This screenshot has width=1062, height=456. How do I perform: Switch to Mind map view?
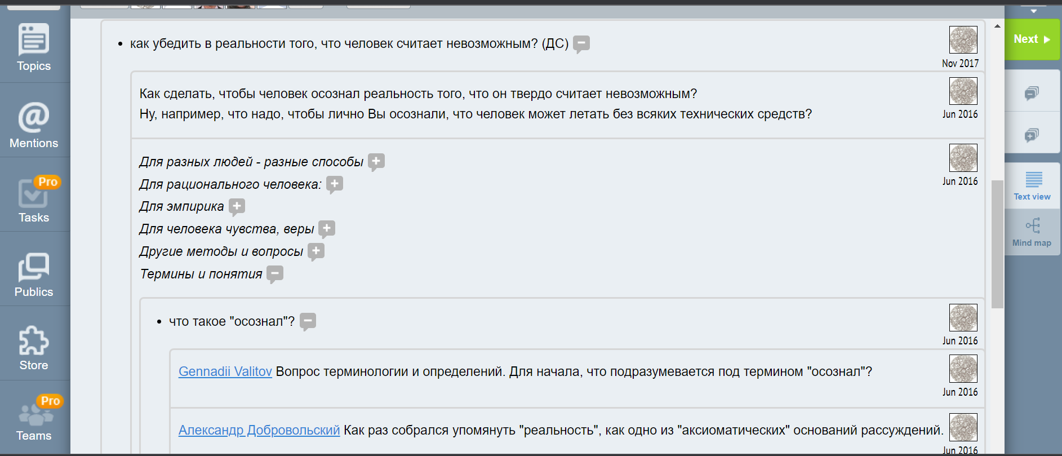[x=1032, y=232]
